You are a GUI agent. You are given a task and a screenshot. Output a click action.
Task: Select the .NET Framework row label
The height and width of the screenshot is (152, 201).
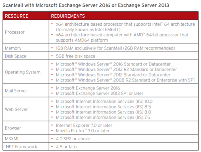(21, 146)
